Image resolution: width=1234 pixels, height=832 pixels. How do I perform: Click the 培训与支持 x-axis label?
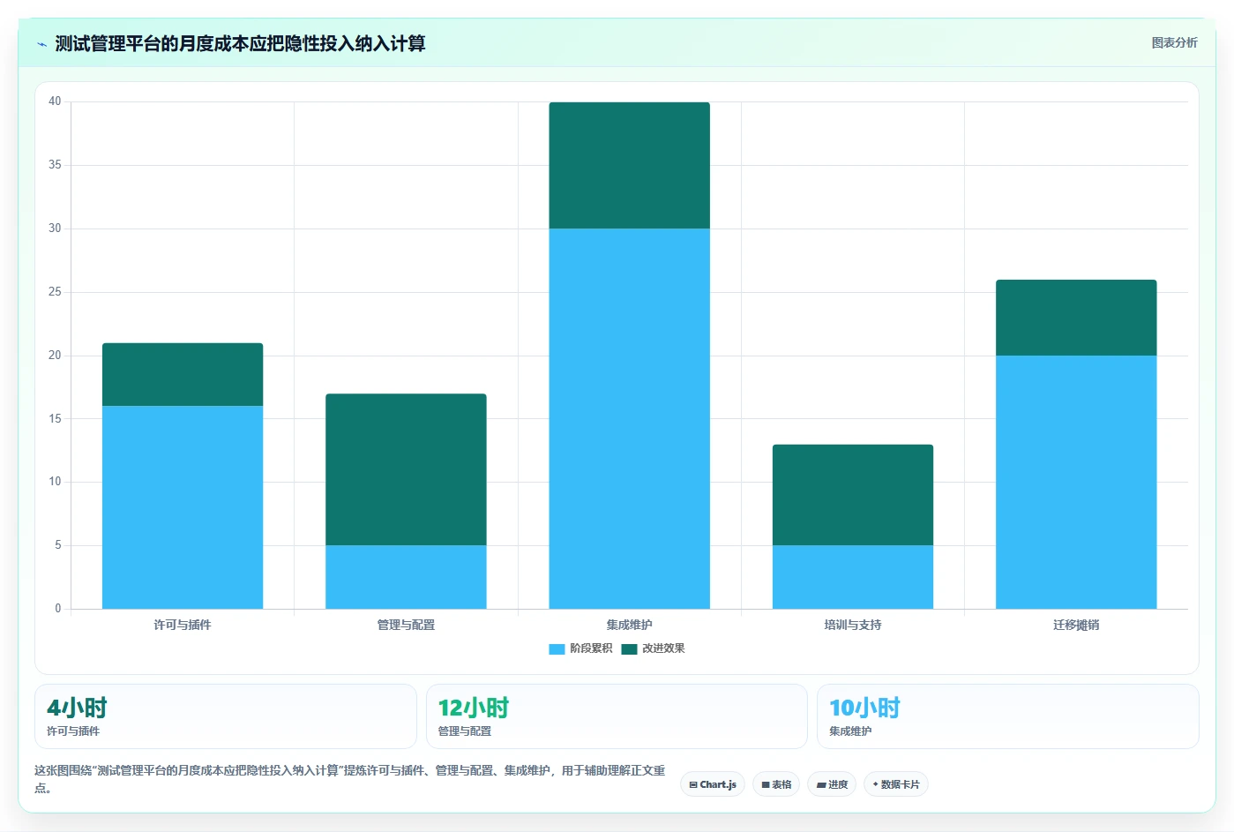[853, 625]
